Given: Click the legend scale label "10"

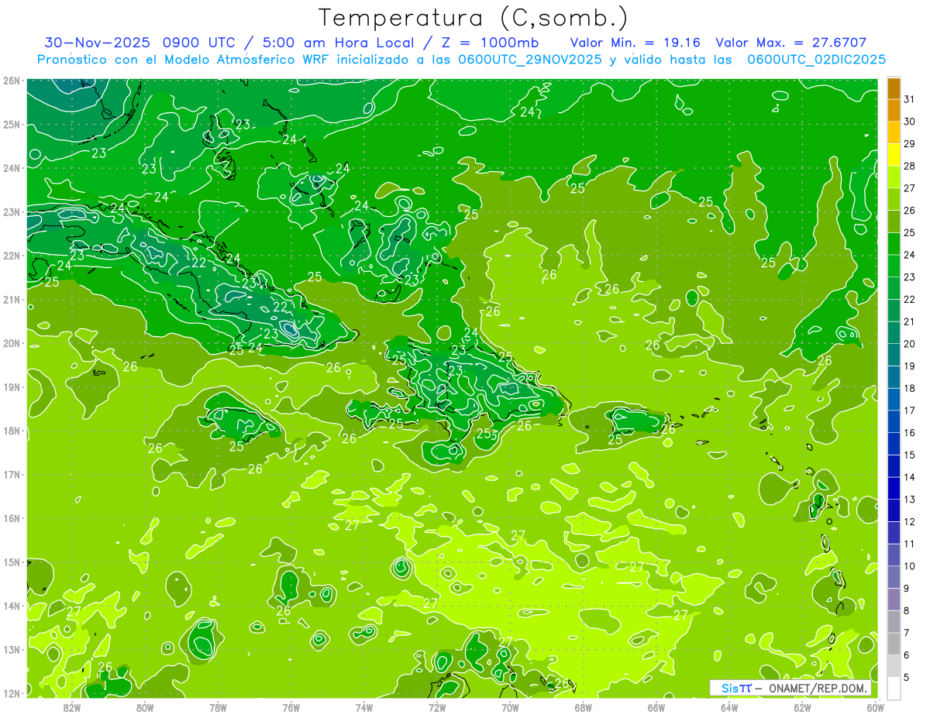Looking at the screenshot, I should 910,566.
